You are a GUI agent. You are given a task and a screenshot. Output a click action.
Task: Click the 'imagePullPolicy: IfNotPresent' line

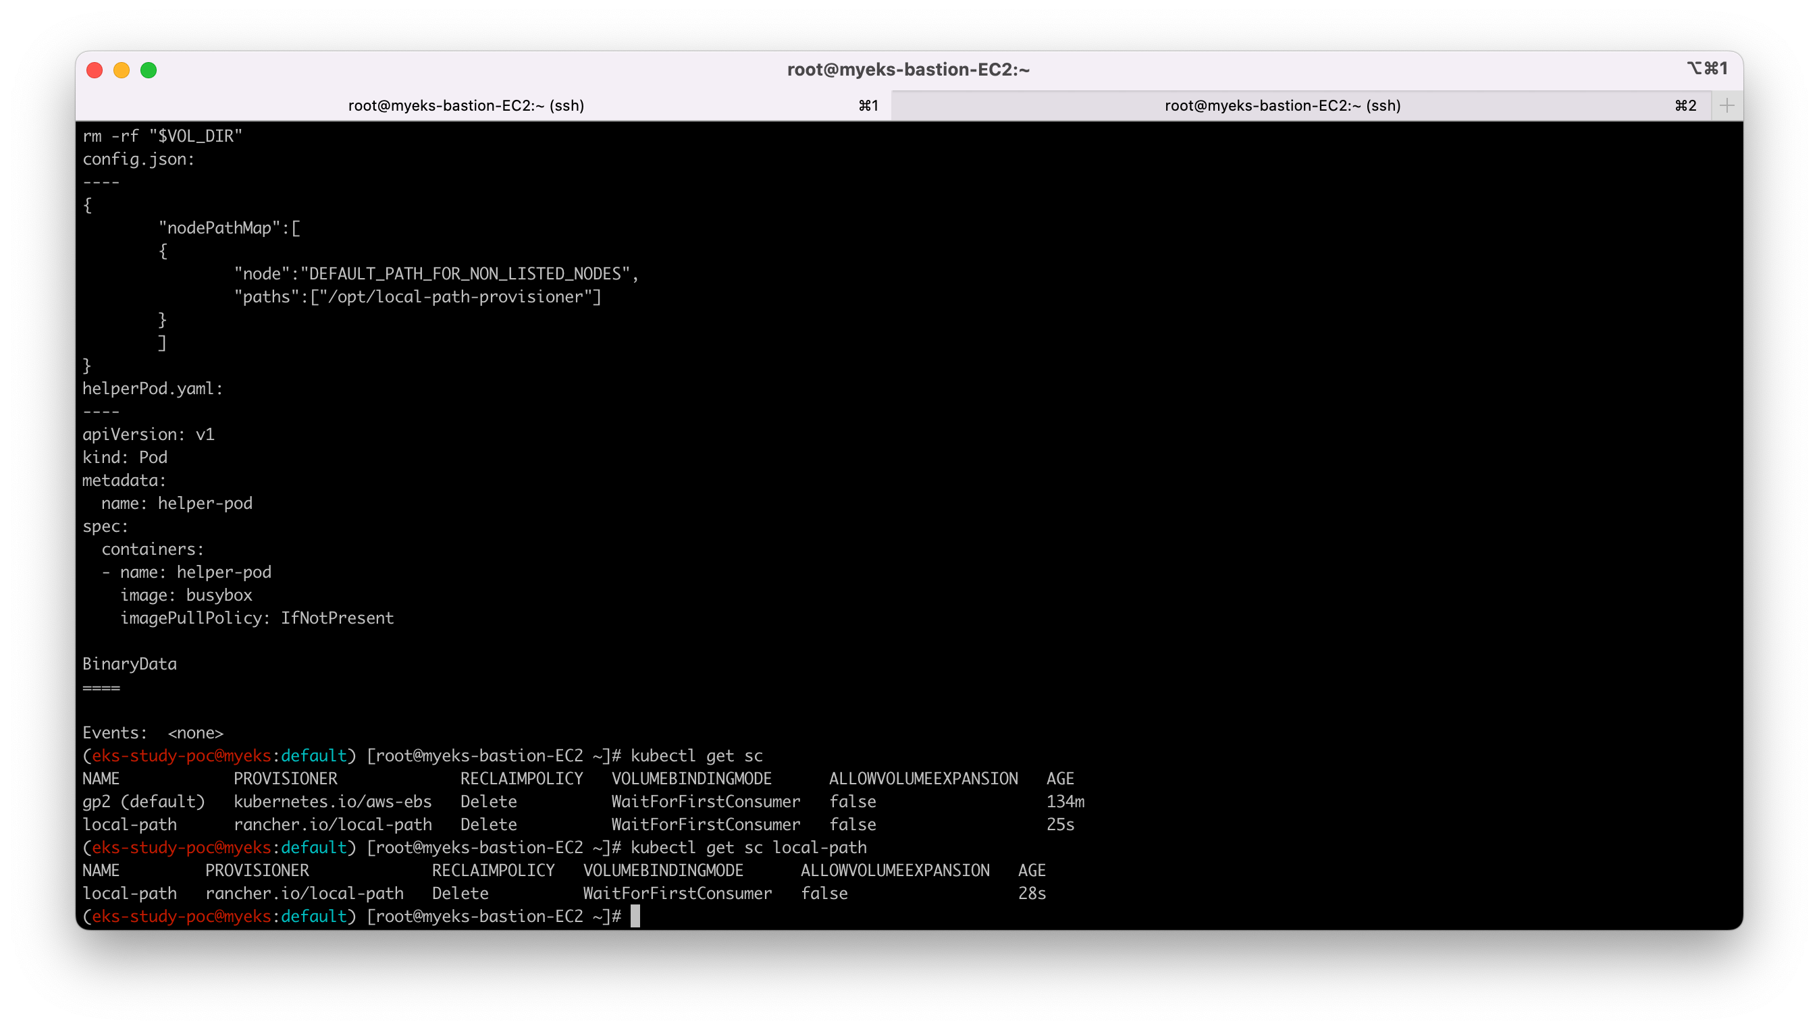pyautogui.click(x=257, y=618)
